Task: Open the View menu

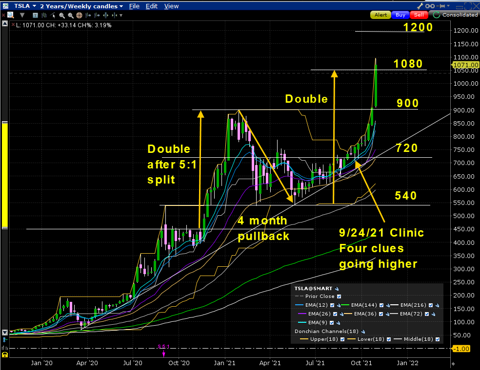Action: click(171, 6)
